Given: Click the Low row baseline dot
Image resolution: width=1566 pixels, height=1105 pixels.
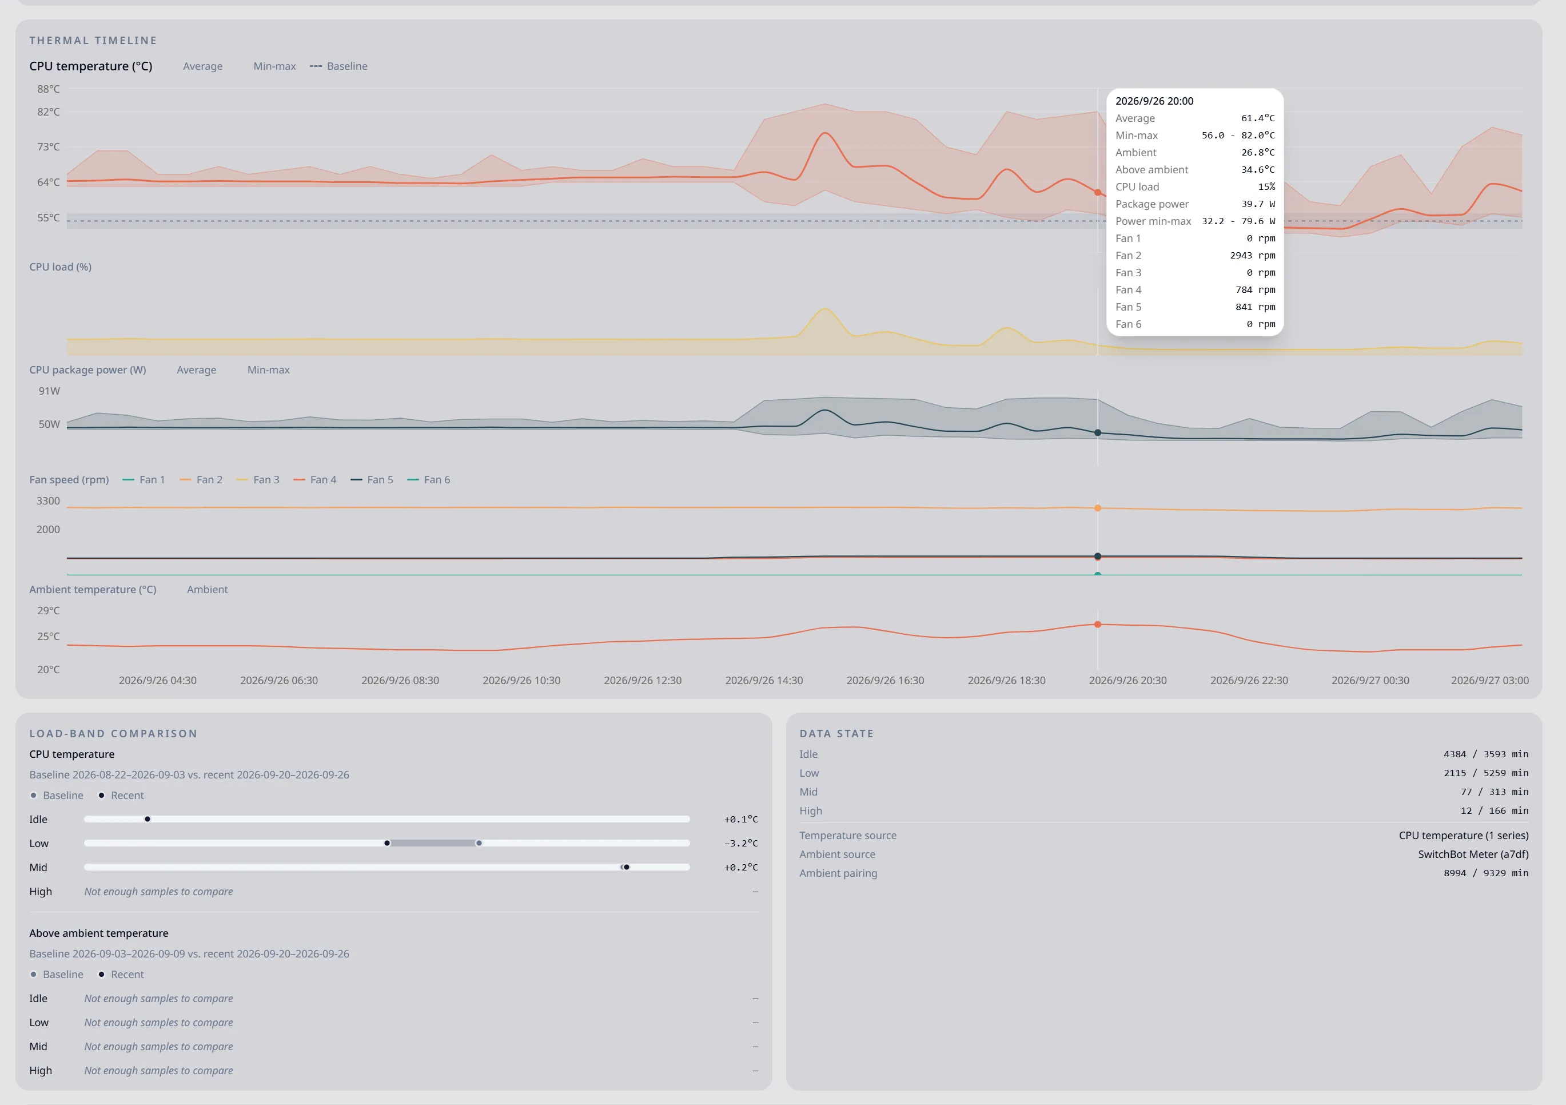Looking at the screenshot, I should [479, 843].
